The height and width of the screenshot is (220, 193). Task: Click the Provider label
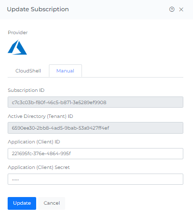18,33
